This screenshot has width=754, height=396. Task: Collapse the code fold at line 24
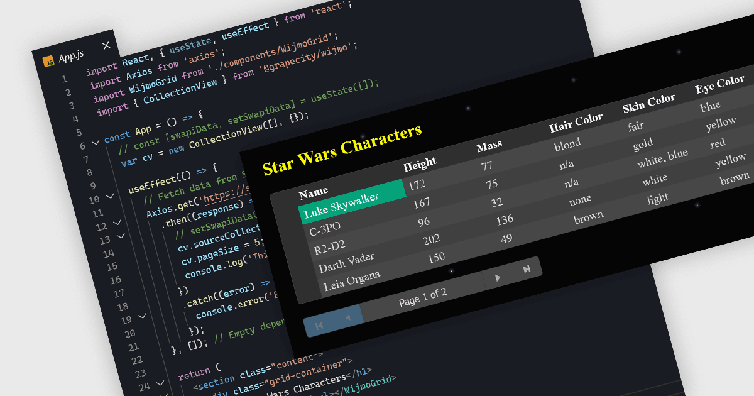coord(160,383)
